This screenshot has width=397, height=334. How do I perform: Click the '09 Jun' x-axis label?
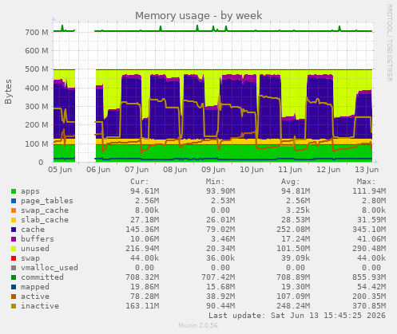pos(213,170)
